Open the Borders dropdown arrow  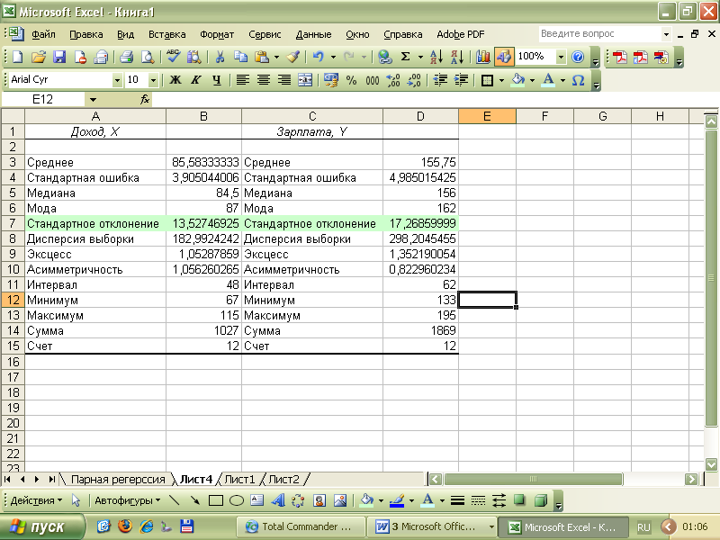click(x=501, y=80)
